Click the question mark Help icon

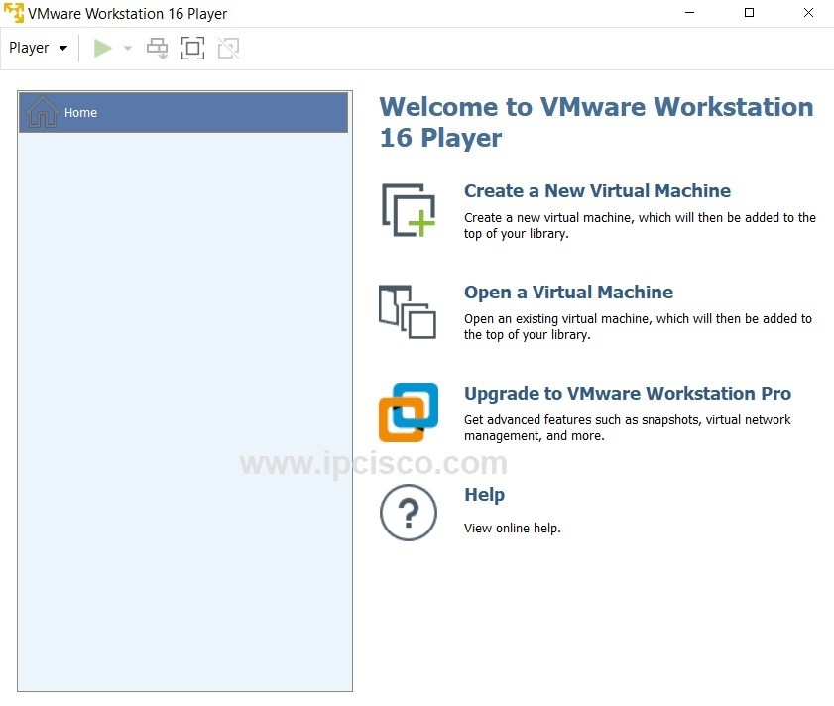click(408, 512)
